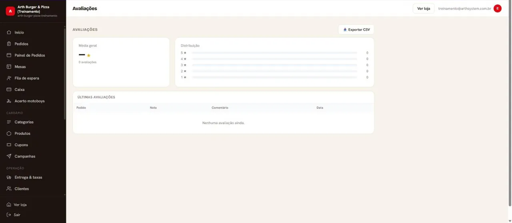The height and width of the screenshot is (223, 512).
Task: Click the 1 star distribution bar
Action: coord(274,77)
